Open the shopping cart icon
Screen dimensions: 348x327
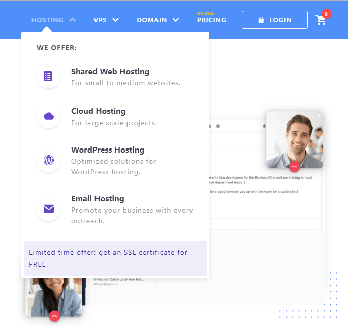pyautogui.click(x=321, y=20)
